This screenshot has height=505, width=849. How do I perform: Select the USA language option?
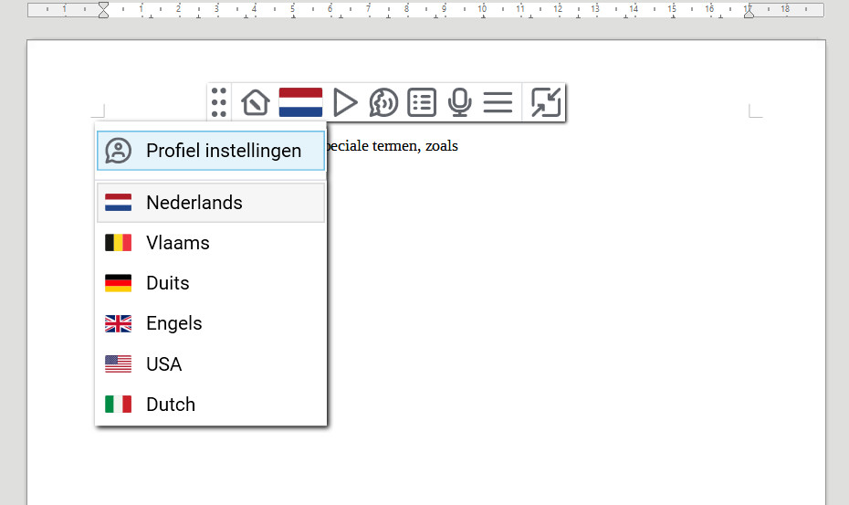(x=211, y=364)
